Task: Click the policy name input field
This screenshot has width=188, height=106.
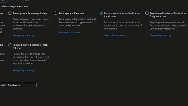Action: pyautogui.click(x=18, y=85)
